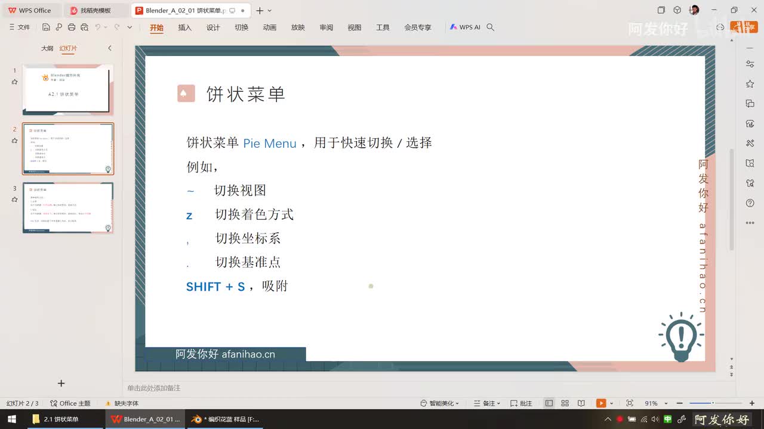Switch to normal view icon
This screenshot has height=429, width=764.
pyautogui.click(x=549, y=403)
